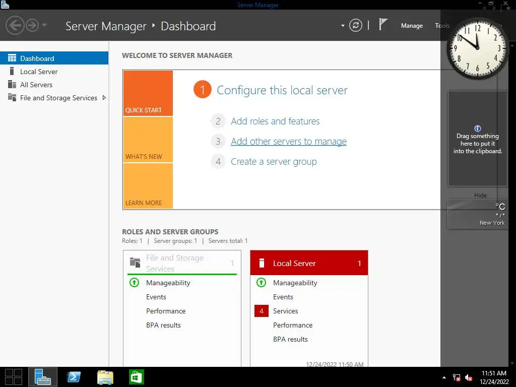
Task: Click the Dashboard grid icon in the sidebar
Action: (12, 58)
